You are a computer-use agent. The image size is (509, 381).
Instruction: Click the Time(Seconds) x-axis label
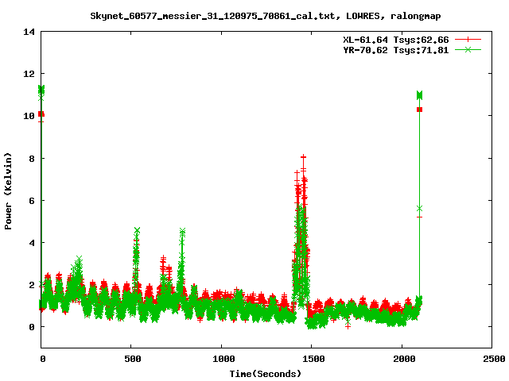pos(266,374)
